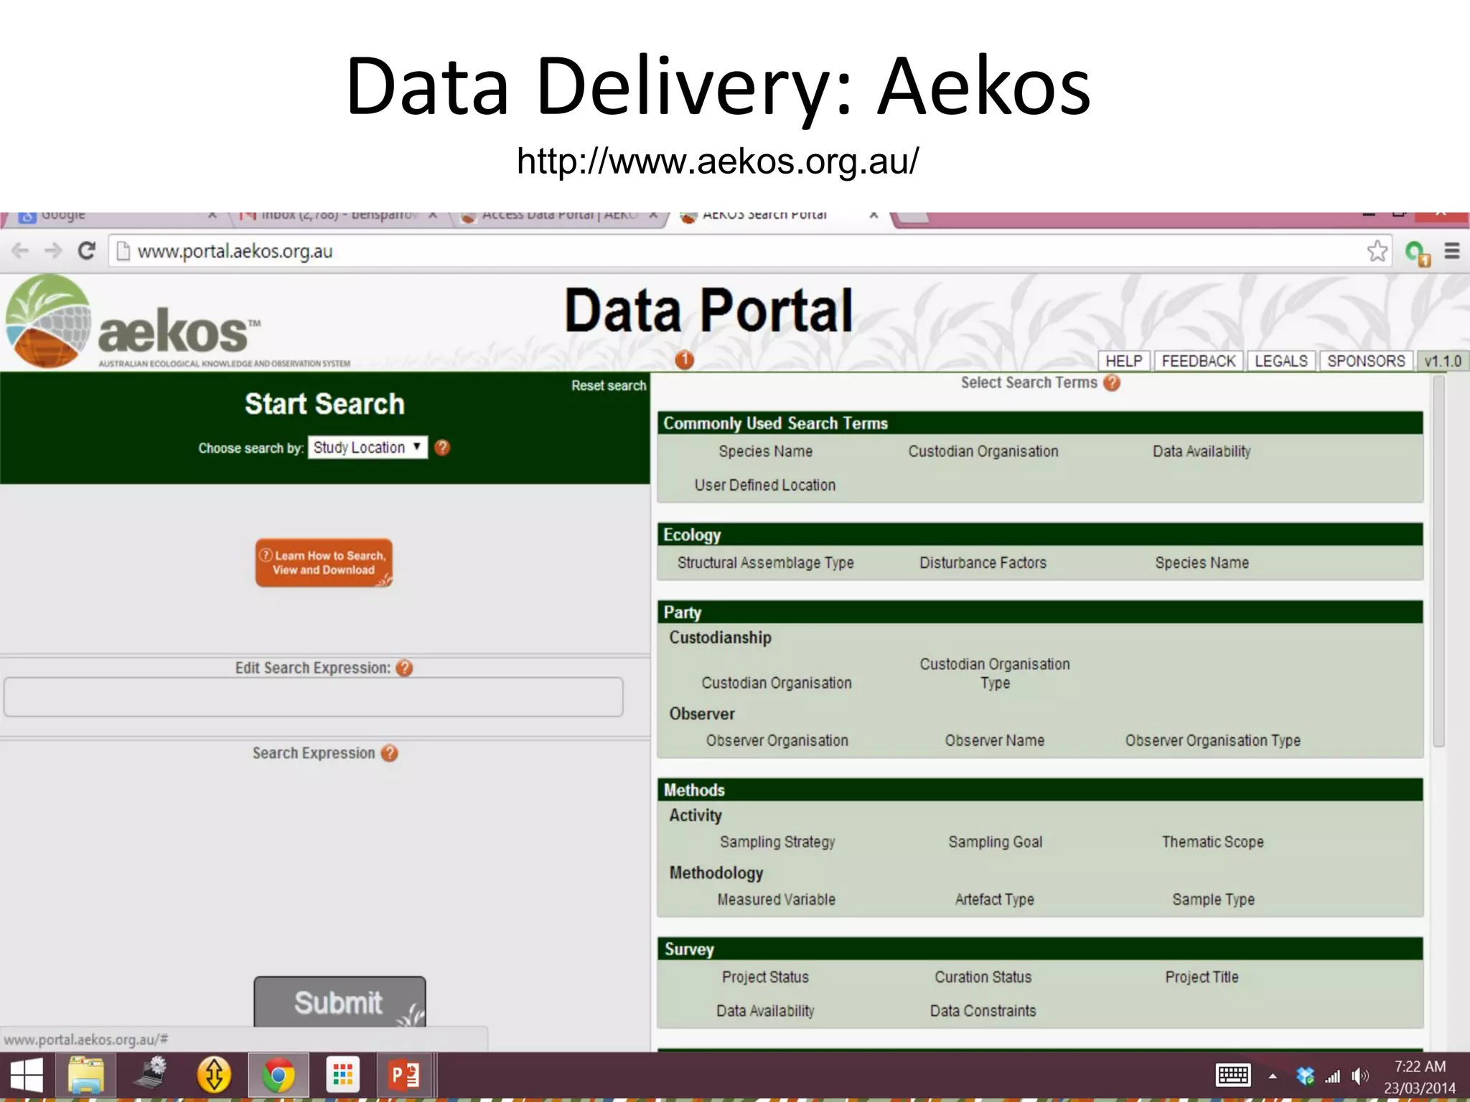Select Data Constraints search term
The width and height of the screenshot is (1470, 1102).
tap(983, 1011)
